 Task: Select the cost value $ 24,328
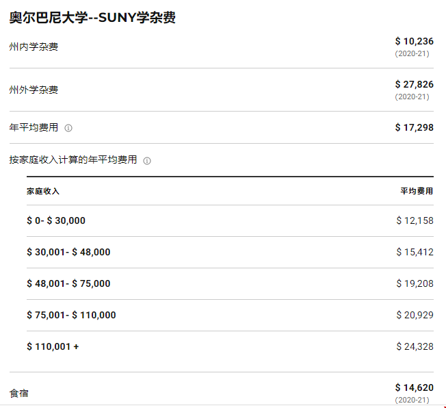coord(415,347)
